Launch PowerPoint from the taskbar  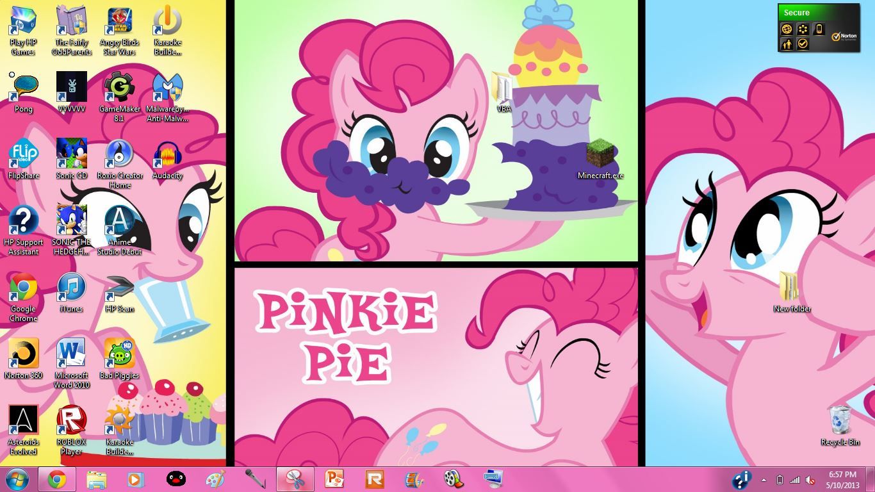click(332, 479)
